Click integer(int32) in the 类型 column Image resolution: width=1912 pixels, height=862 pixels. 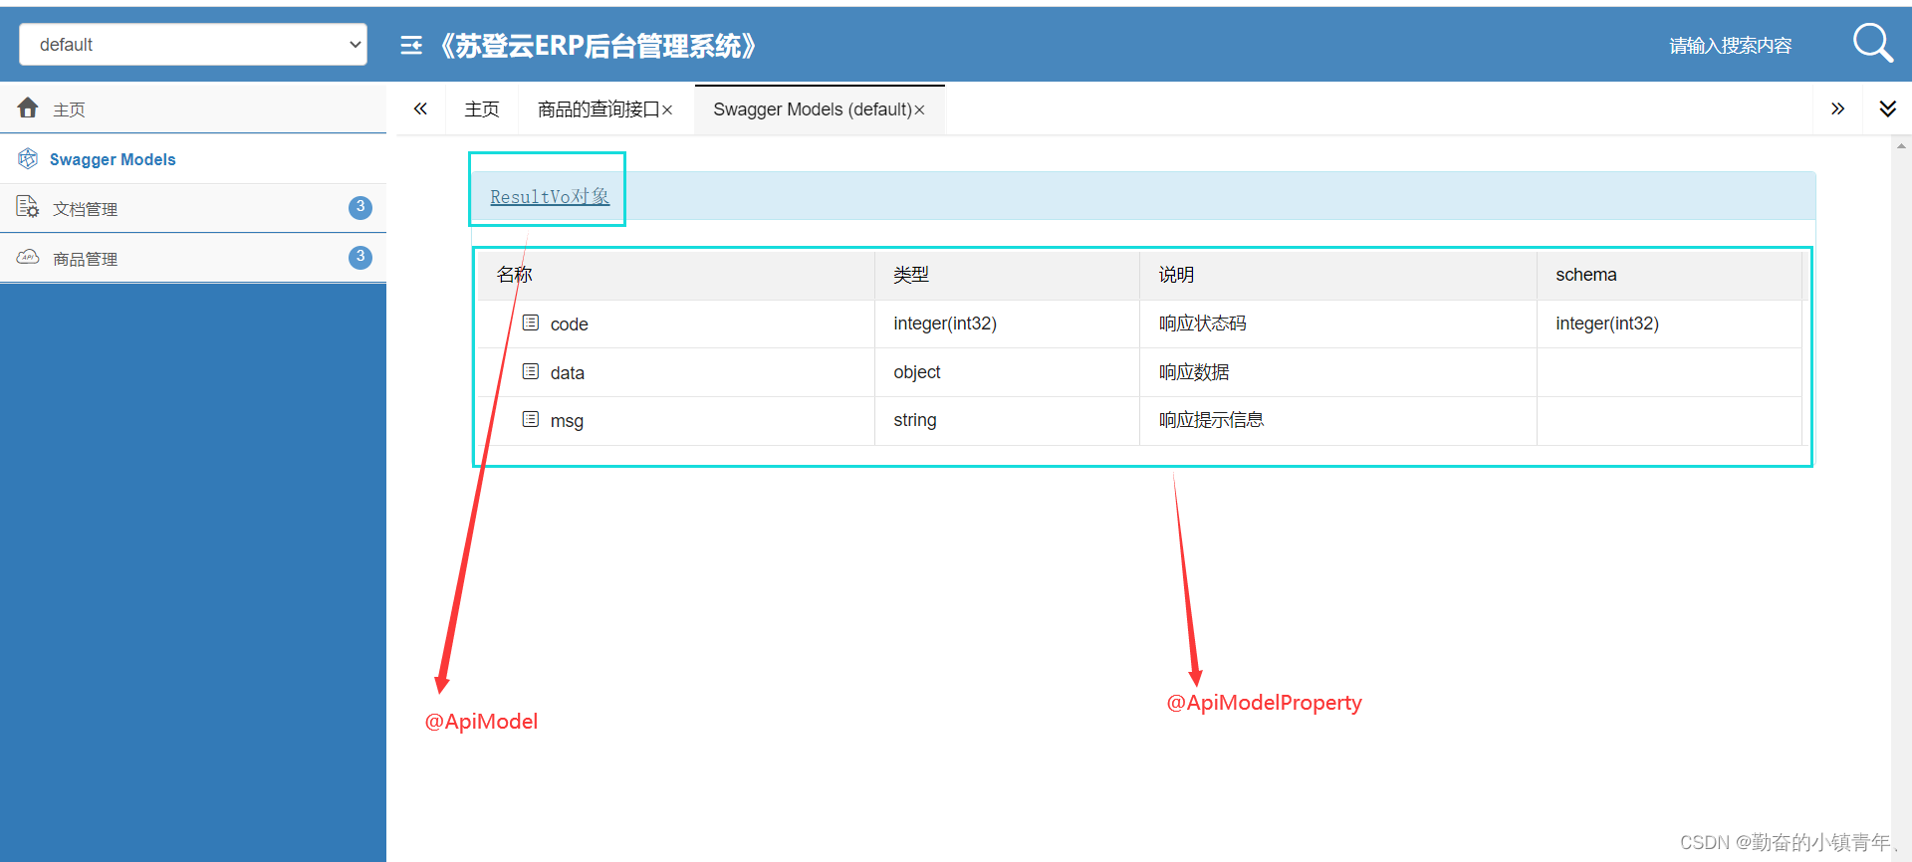(945, 323)
